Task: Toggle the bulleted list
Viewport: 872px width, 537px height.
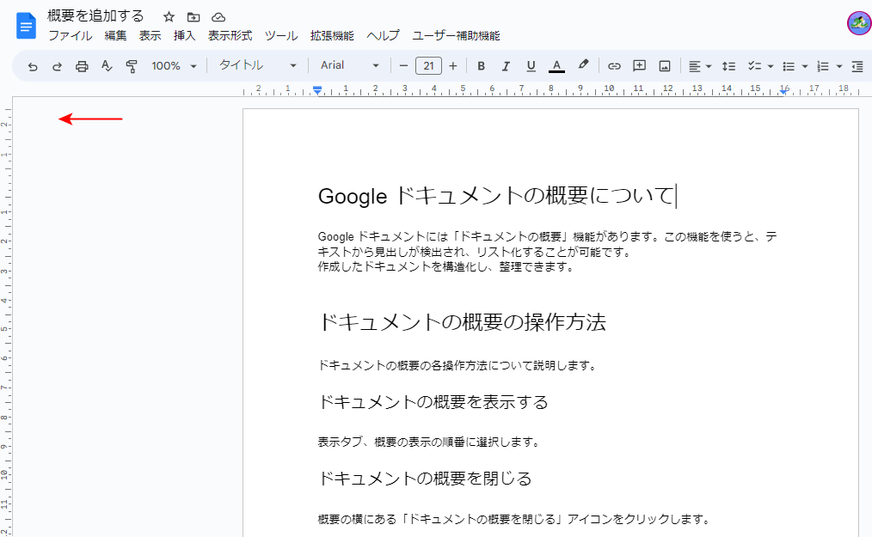Action: pyautogui.click(x=789, y=66)
